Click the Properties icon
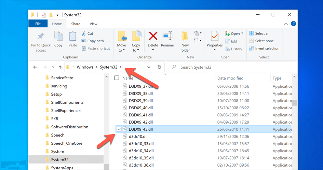Image resolution: width=323 pixels, height=170 pixels. pos(214,37)
